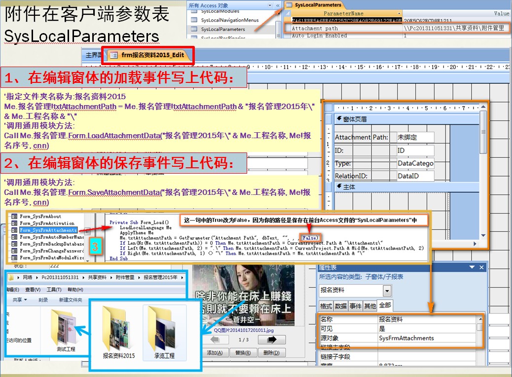512x377 pixels.
Task: Collapse navigation pane with double-chevron button
Action: tap(278, 5)
